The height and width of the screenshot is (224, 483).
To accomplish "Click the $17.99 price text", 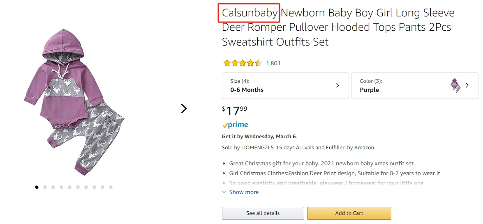I will tap(234, 111).
